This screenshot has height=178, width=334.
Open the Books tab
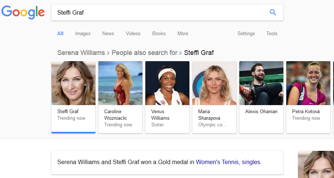coord(159,33)
